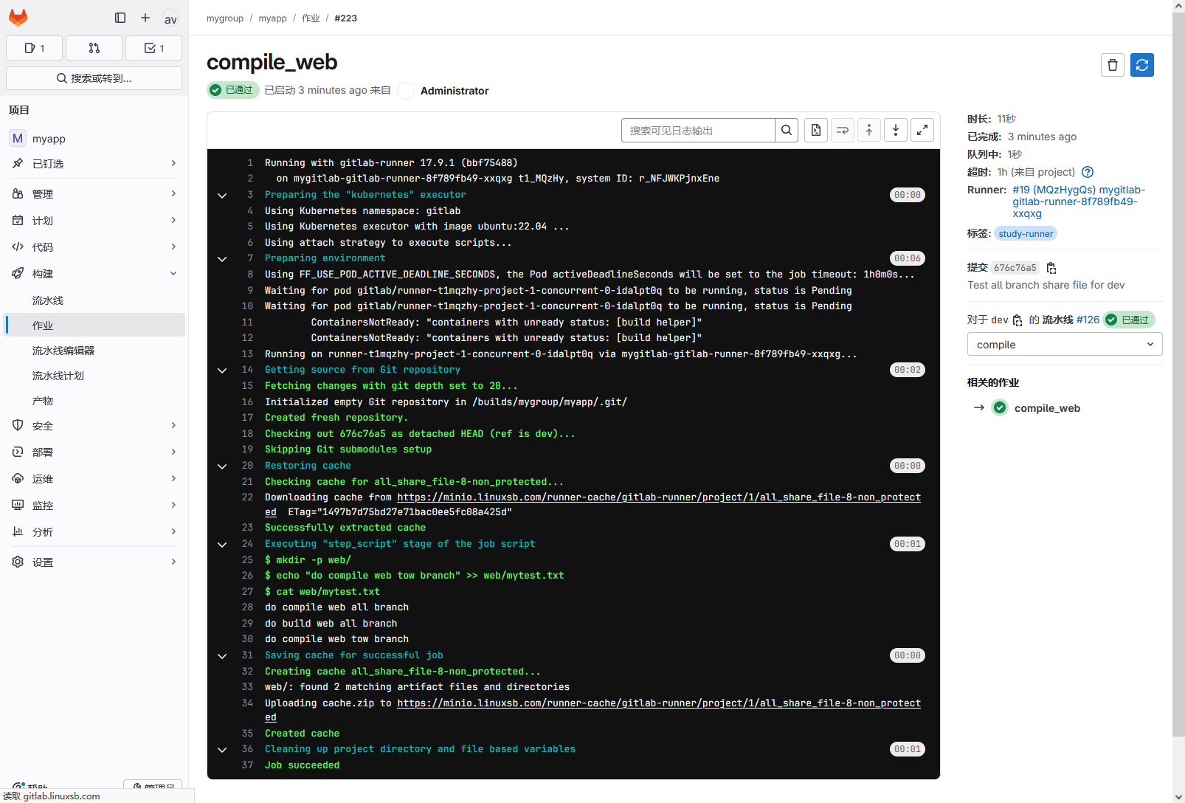Click the study-runner tag badge
Screen dimensions: 1185x803
click(1026, 234)
